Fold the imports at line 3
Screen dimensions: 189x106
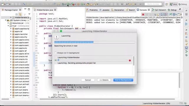click(38, 19)
